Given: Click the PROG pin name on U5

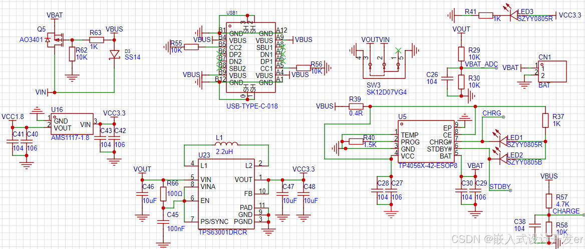Looking at the screenshot, I should click(x=410, y=141).
